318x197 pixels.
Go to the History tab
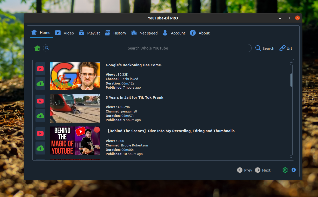(x=115, y=33)
